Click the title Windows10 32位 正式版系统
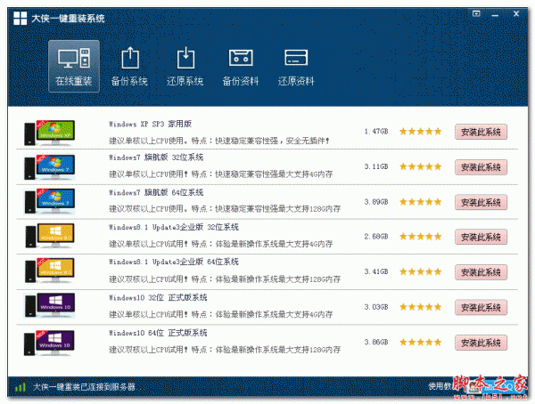This screenshot has width=535, height=404. 158,298
